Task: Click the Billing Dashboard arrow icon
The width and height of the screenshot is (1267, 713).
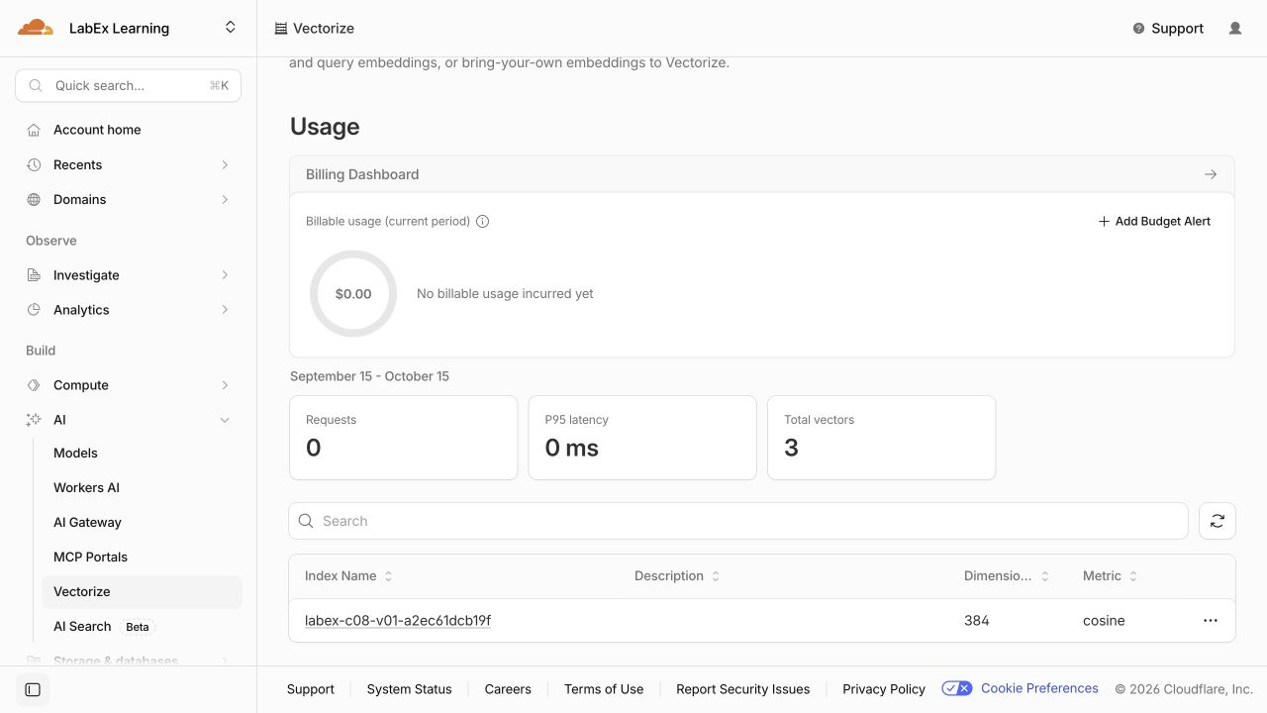Action: (x=1211, y=174)
